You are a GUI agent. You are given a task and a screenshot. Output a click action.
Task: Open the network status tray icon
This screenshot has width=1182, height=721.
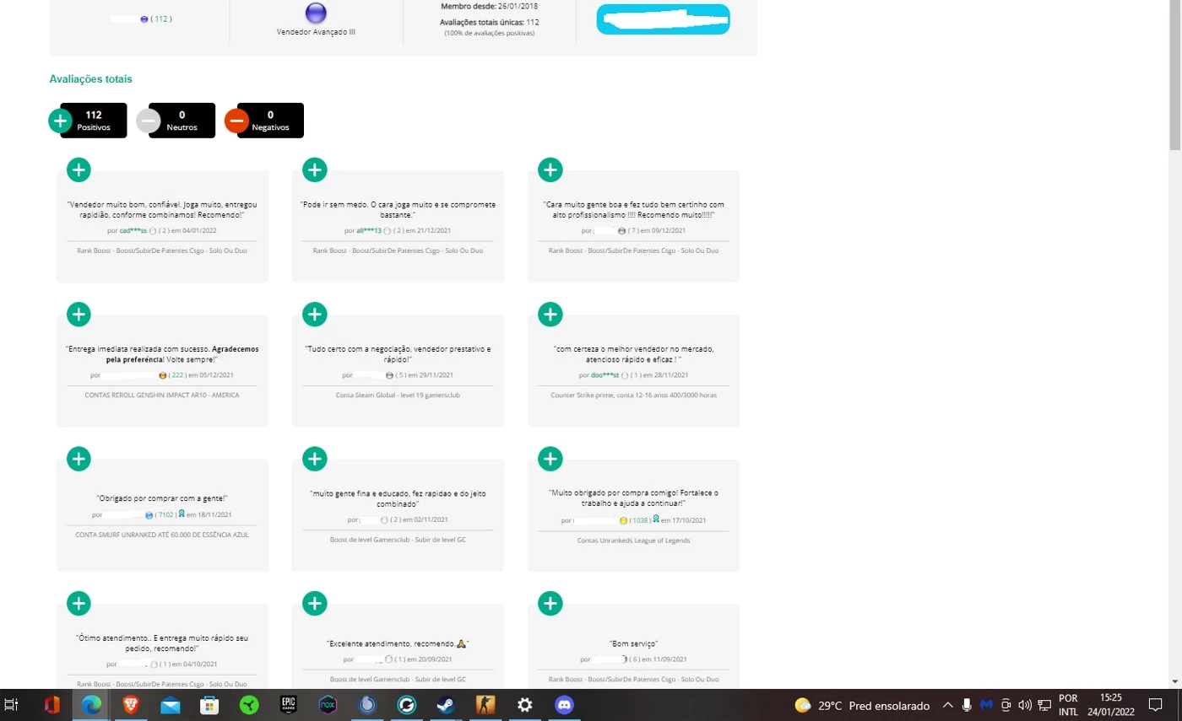point(1044,705)
